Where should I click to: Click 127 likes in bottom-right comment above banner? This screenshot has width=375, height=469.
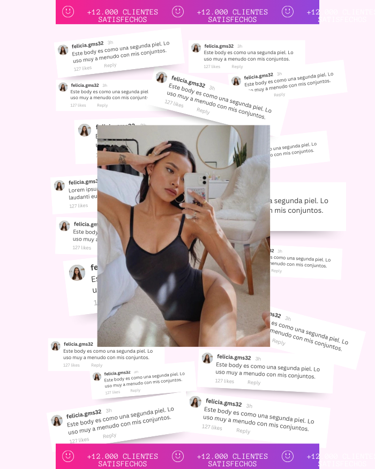tap(212, 427)
